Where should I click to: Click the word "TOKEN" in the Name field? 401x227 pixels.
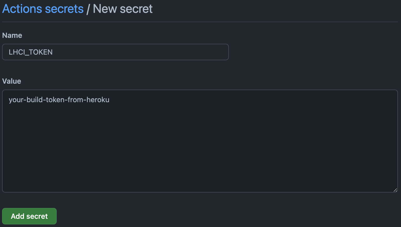coord(41,52)
